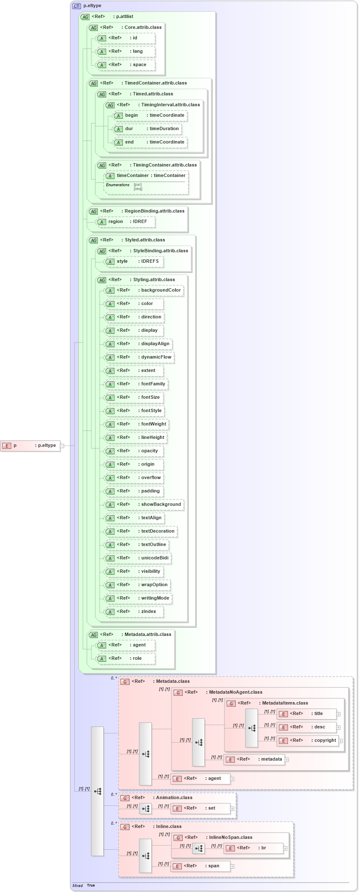This screenshot has height=892, width=359.
Task: Select the displayAlign attribute reference
Action: (x=138, y=344)
